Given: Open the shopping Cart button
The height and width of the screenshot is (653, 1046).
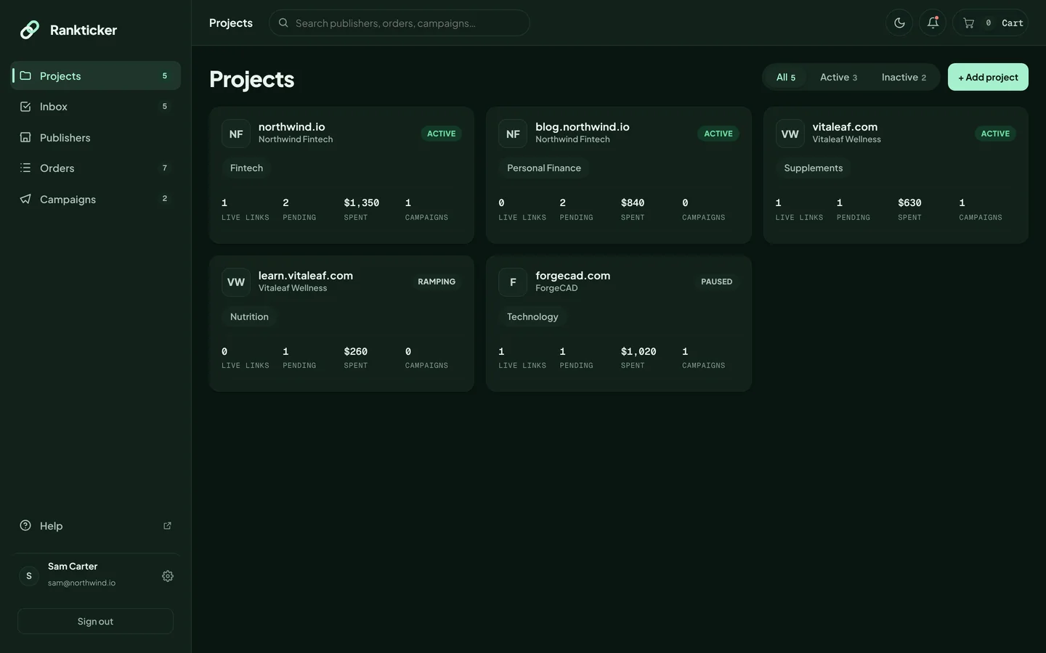Looking at the screenshot, I should [990, 22].
